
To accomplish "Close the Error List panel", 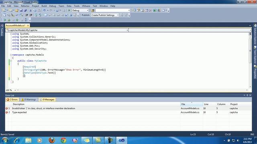I will pos(250,95).
